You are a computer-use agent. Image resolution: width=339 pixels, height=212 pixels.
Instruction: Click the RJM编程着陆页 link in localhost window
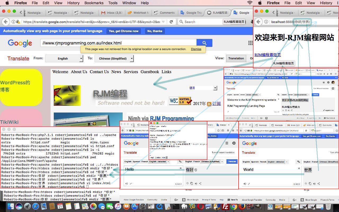[267, 55]
